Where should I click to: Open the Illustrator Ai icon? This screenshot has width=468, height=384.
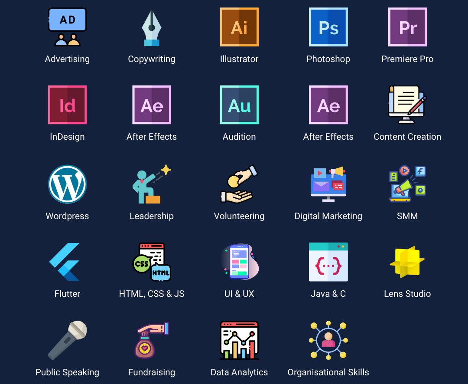(239, 27)
